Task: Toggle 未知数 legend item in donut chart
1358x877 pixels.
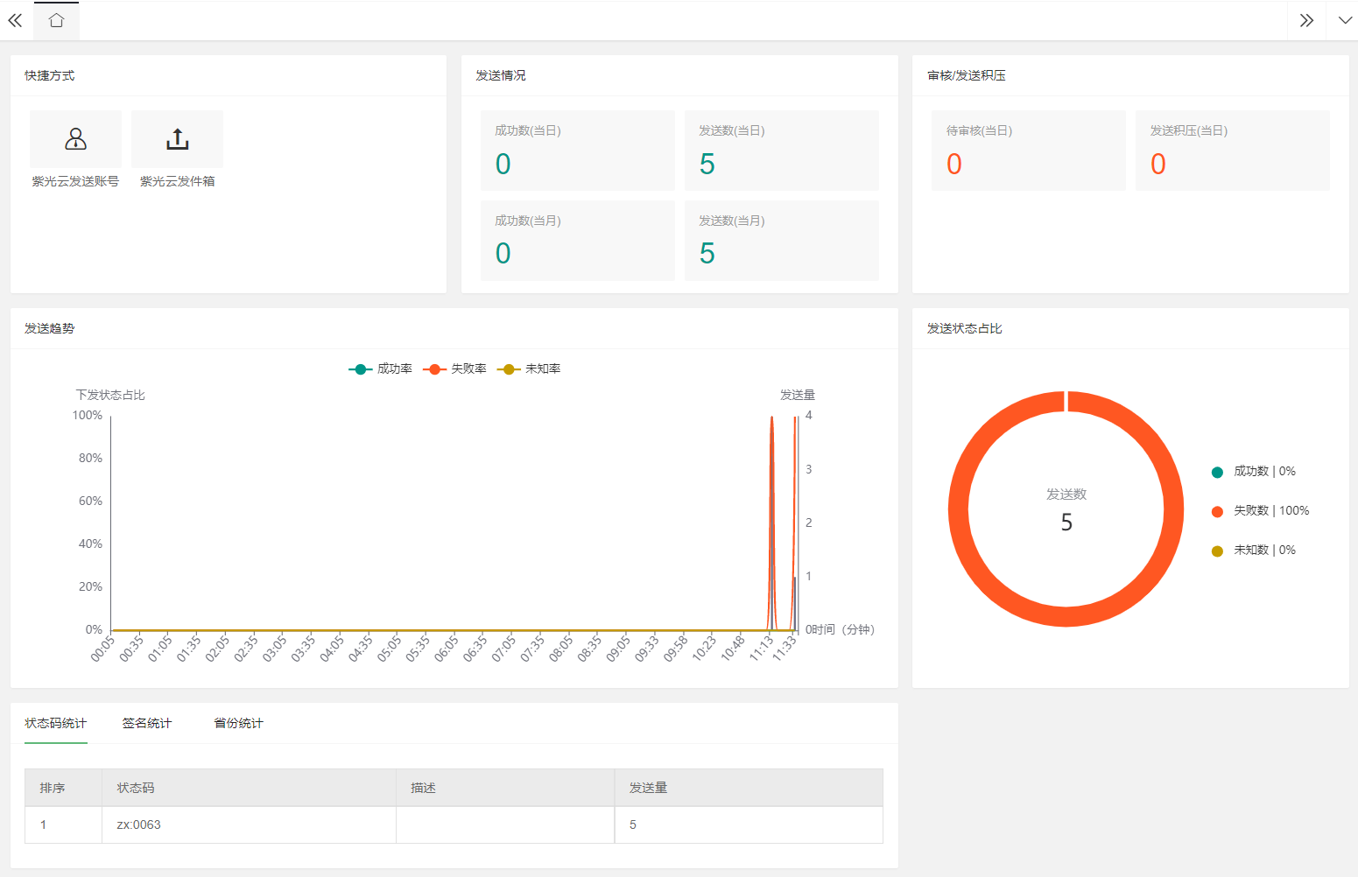Action: [x=1253, y=551]
